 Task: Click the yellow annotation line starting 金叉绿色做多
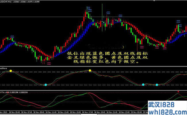pos(107,57)
